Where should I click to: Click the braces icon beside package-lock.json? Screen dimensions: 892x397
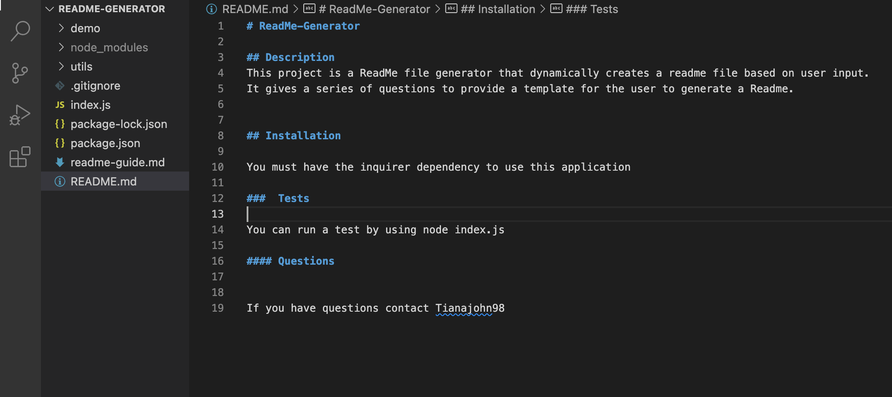pos(61,124)
